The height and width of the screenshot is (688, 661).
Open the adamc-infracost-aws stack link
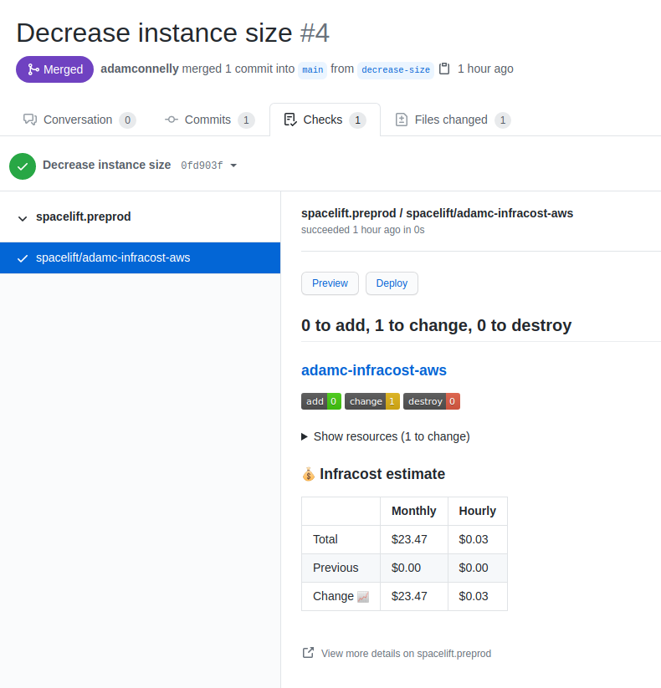(374, 370)
